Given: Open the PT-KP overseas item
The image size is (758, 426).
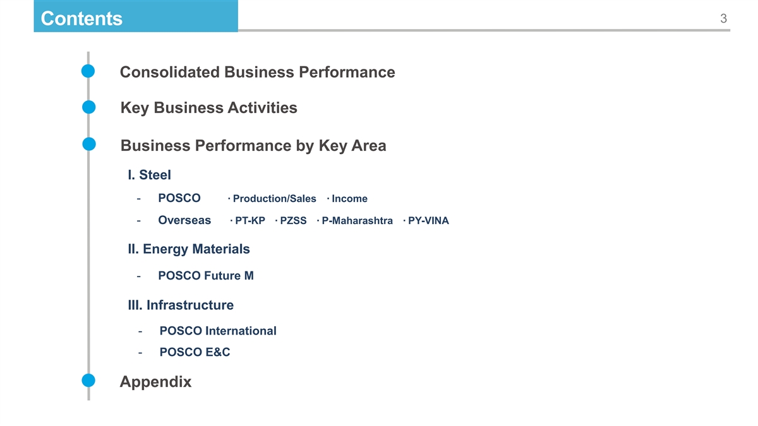Looking at the screenshot, I should pyautogui.click(x=250, y=222).
